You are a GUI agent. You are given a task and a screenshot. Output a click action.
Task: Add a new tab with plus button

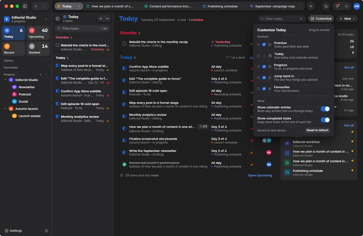tap(311, 6)
